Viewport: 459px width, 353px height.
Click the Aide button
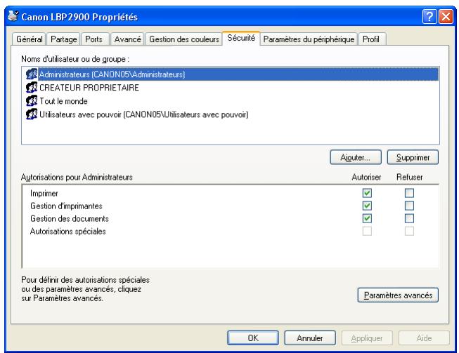[x=424, y=338]
